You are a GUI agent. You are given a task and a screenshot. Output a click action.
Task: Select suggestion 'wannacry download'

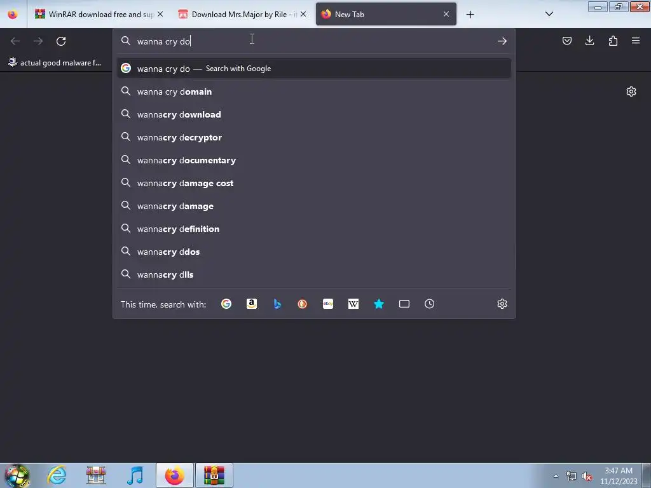point(314,114)
